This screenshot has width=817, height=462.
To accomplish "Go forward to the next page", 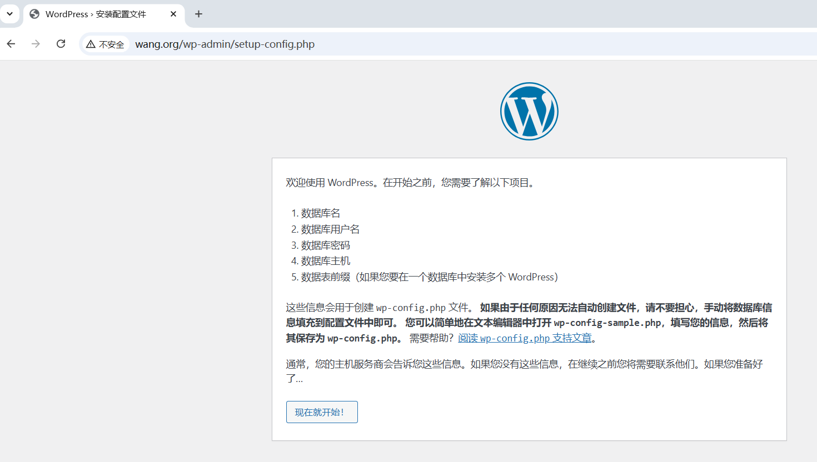I will click(36, 44).
